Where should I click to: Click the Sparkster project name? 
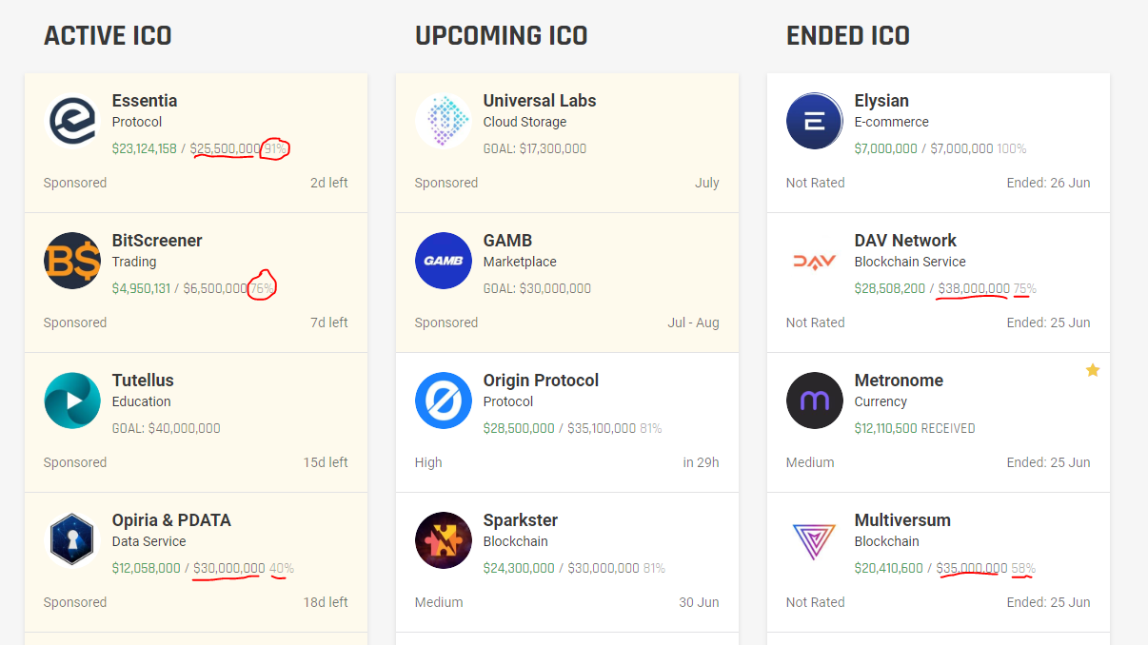coord(521,520)
